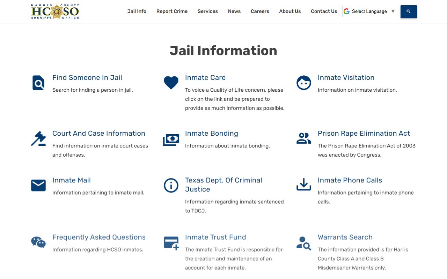Click the Google logo in language selector
This screenshot has height=279, width=447.
click(346, 12)
